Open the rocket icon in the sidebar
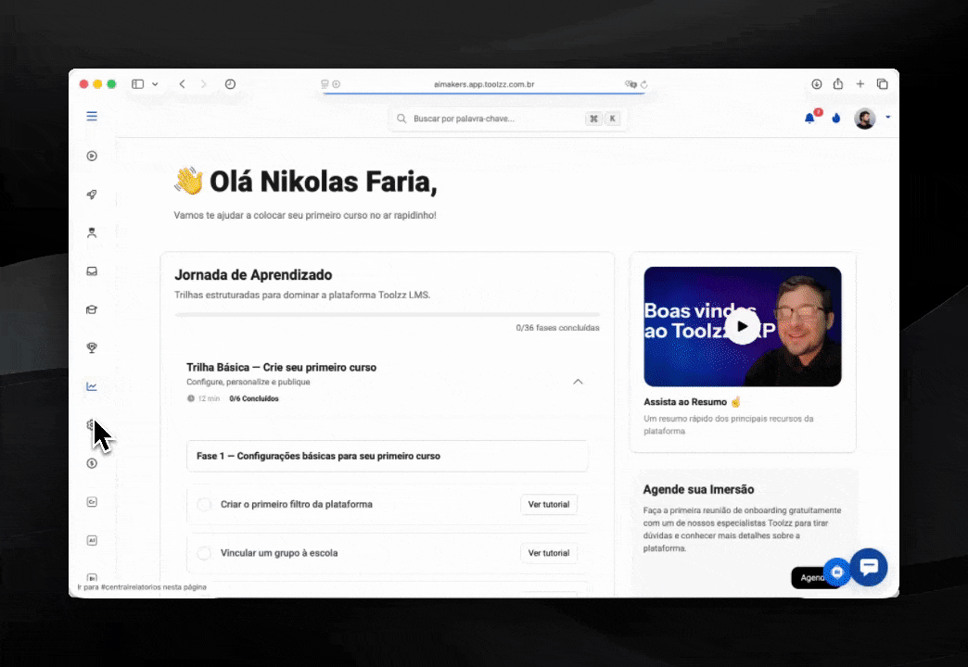This screenshot has height=667, width=968. click(x=92, y=195)
